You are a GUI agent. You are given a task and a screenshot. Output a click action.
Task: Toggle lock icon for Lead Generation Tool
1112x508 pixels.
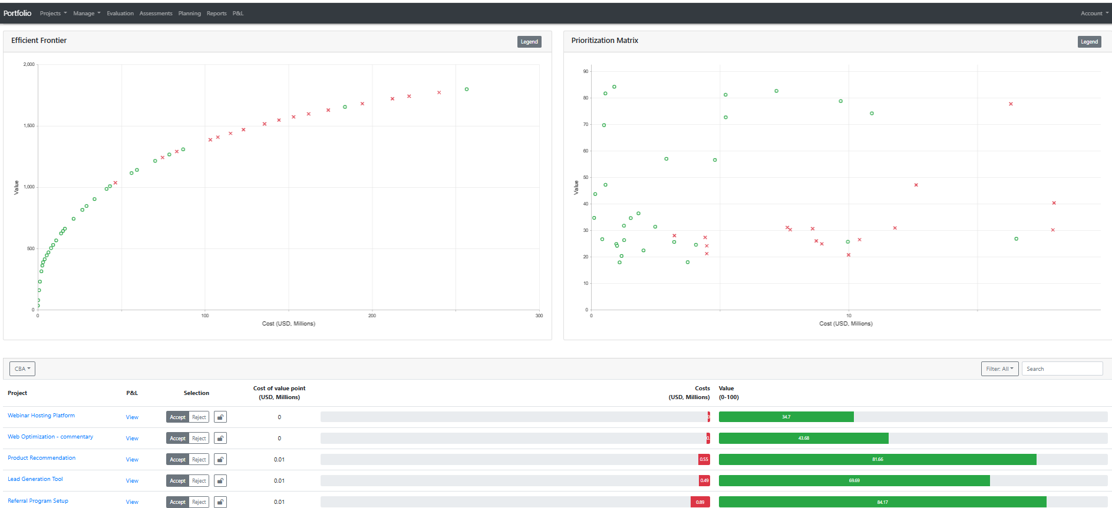220,481
